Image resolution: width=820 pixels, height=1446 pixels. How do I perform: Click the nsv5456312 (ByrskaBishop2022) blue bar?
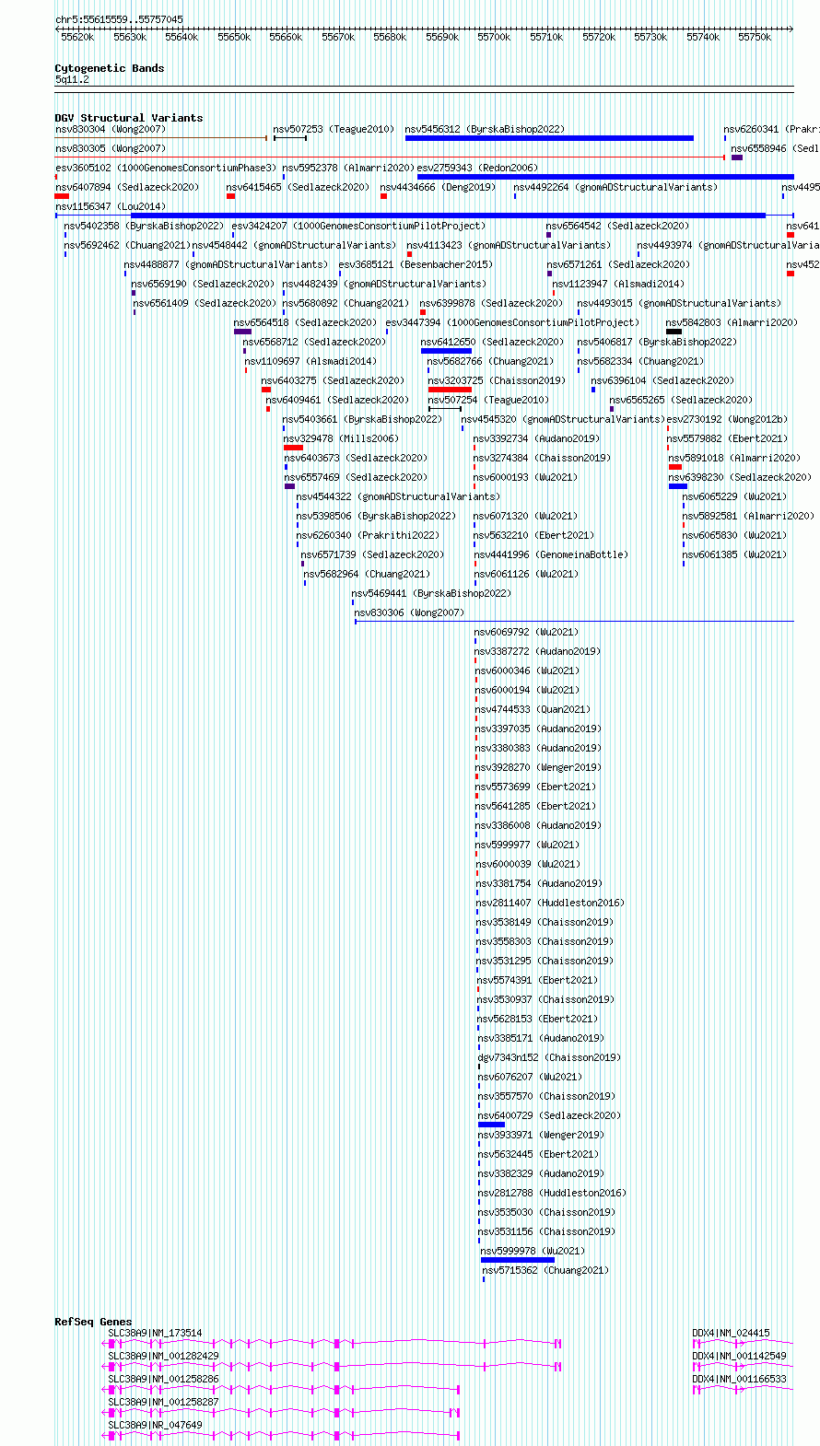coord(549,138)
